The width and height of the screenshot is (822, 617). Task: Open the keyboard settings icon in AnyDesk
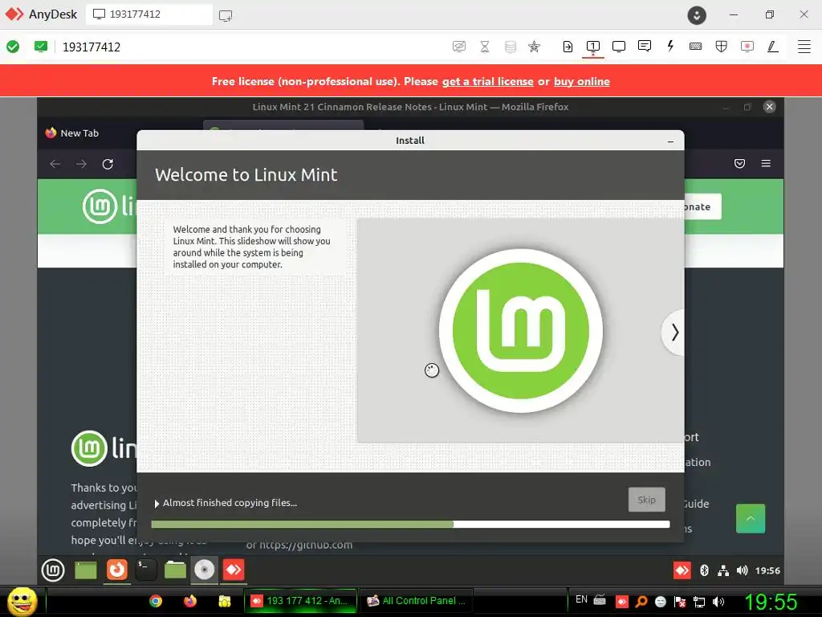pyautogui.click(x=696, y=47)
